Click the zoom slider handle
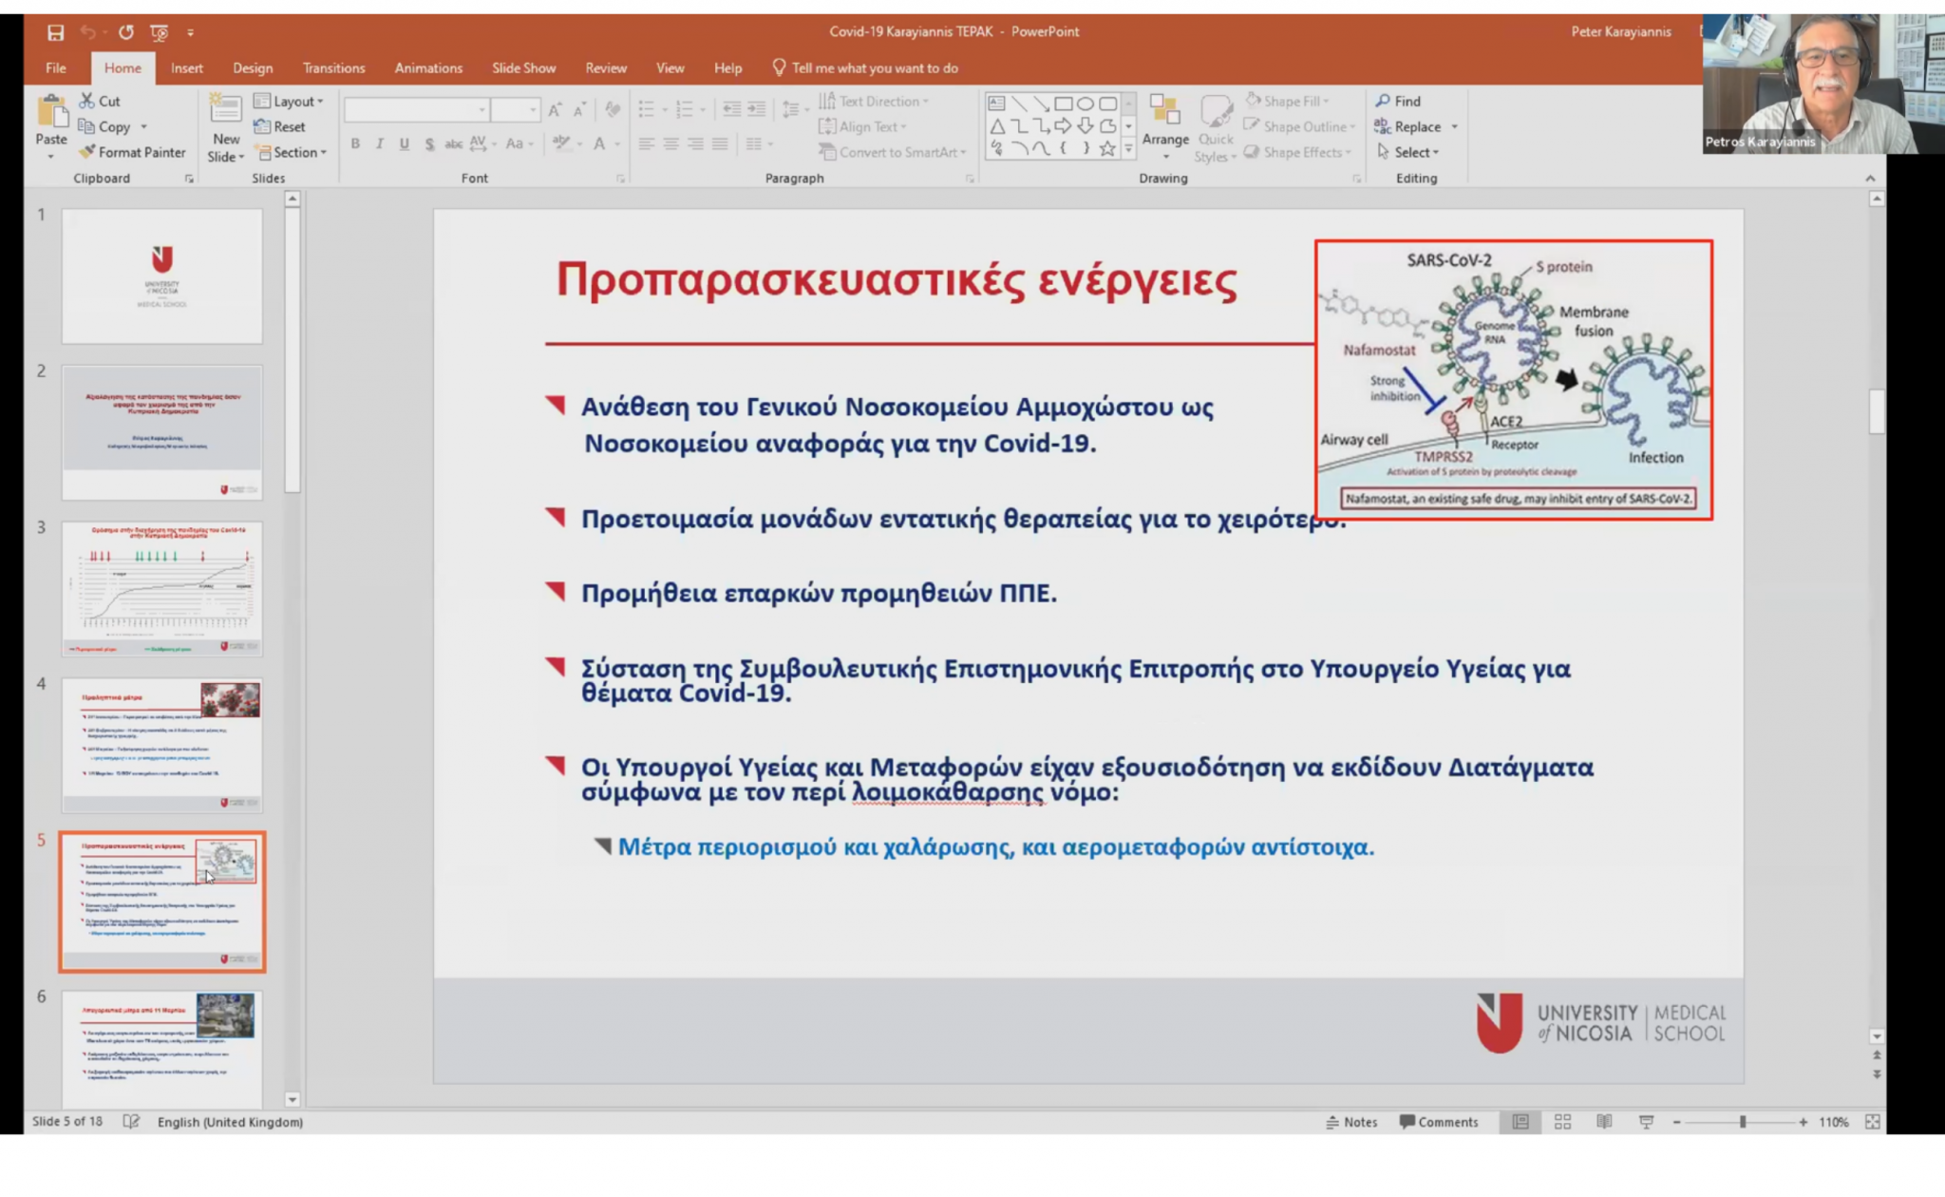 point(1743,1122)
